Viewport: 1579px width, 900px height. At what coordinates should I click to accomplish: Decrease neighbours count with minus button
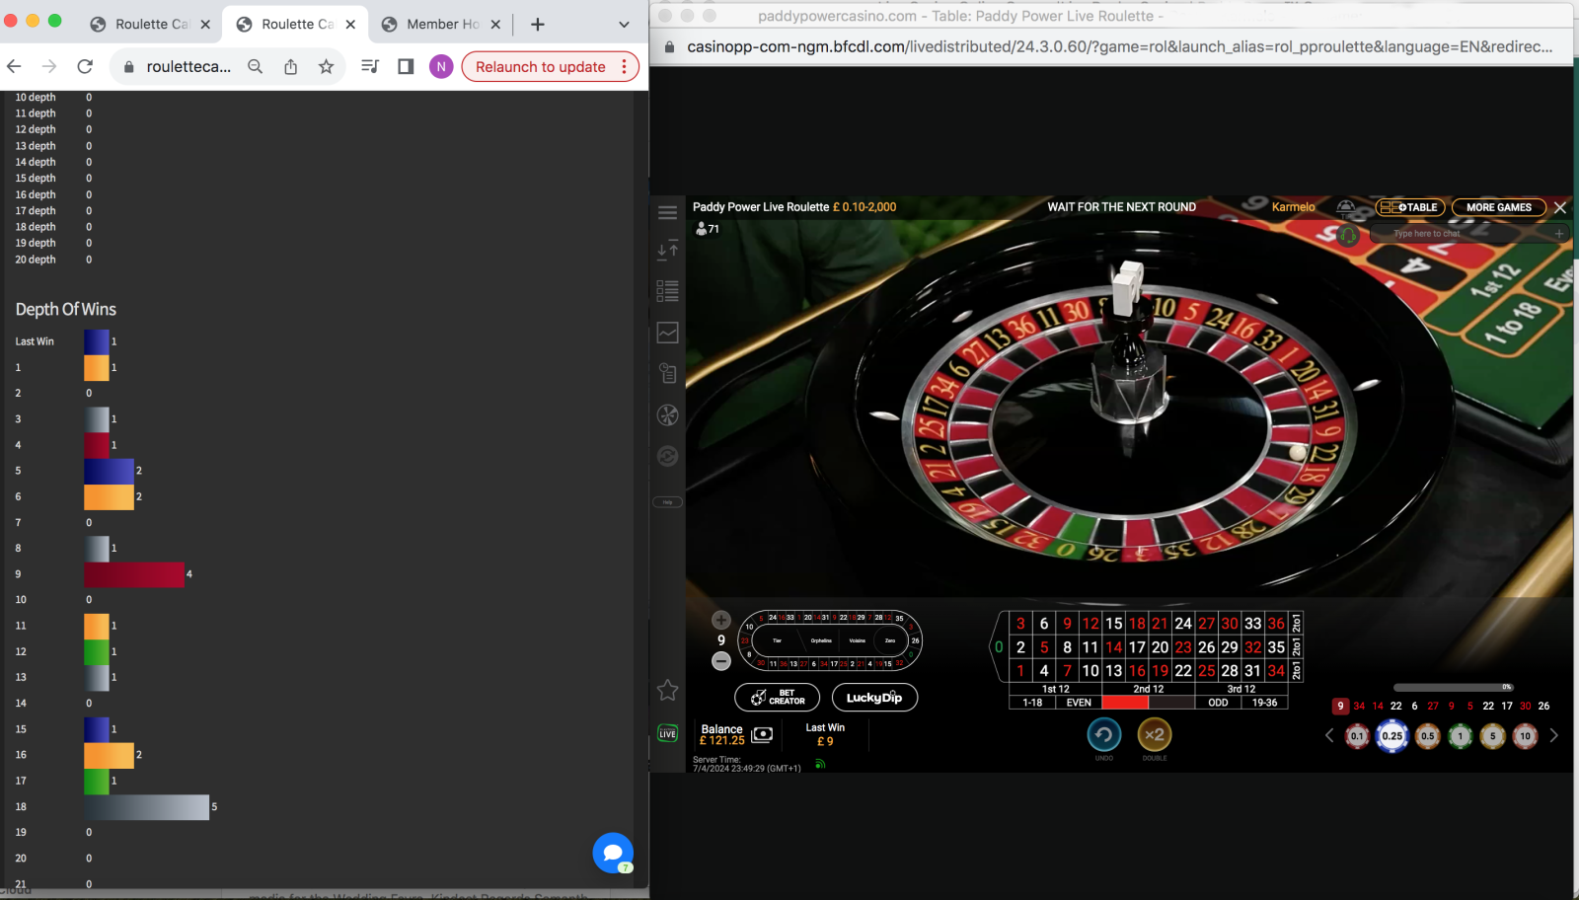(721, 660)
